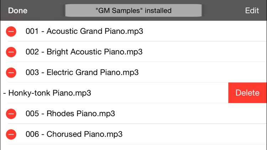Click empty row area right of Chorused Piano.mp3

pyautogui.click(x=194, y=134)
